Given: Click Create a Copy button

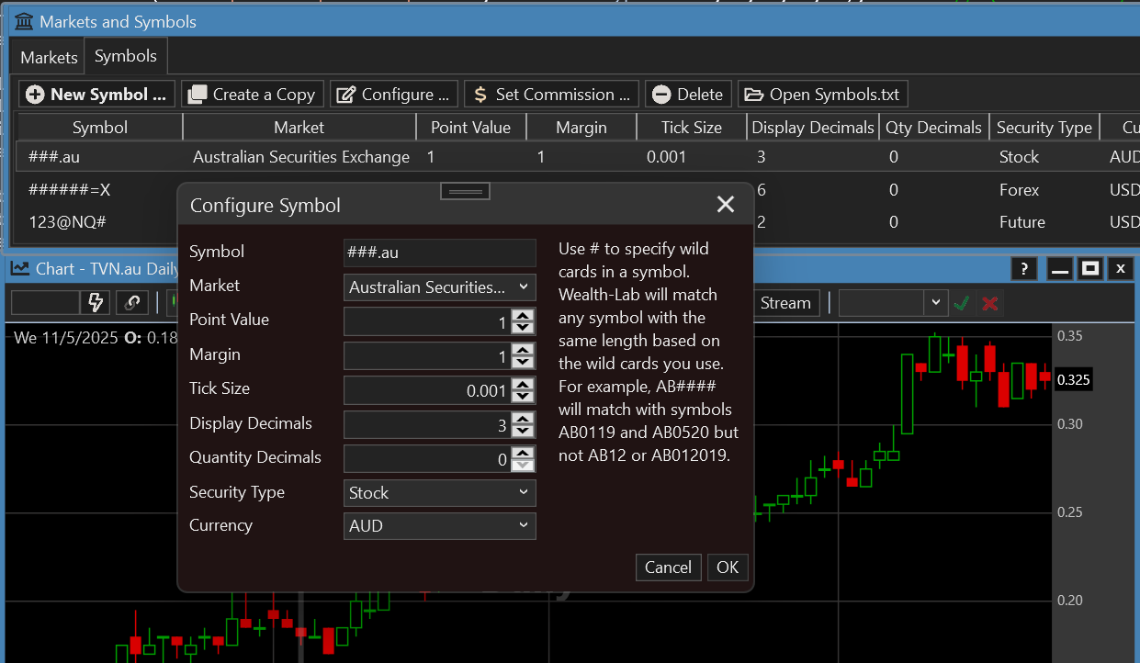Looking at the screenshot, I should click(253, 94).
